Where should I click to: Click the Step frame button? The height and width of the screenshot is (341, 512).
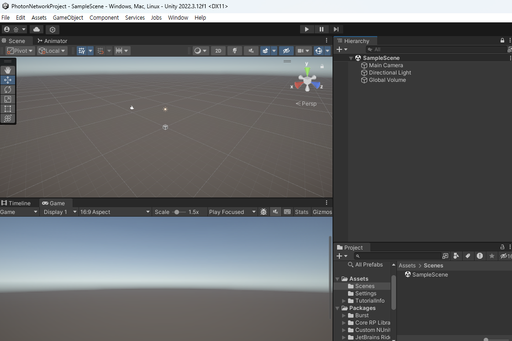[x=336, y=29]
